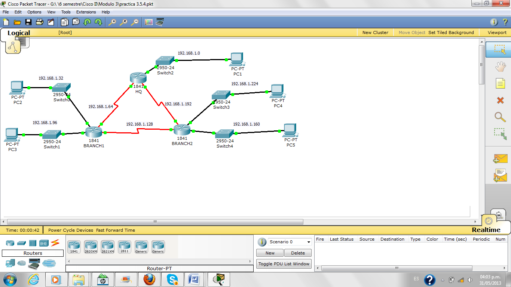Select the Resize Shape tool
Screen dimensions: 511x287
[x=500, y=134]
